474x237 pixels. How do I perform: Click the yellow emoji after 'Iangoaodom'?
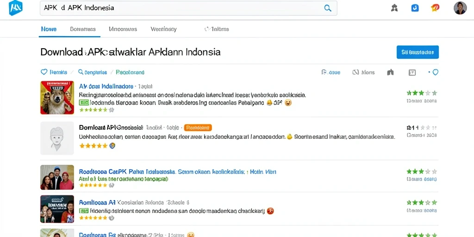coord(289,137)
